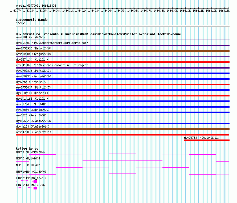This screenshot has width=237, height=203.
Task: Click the 146405k ruler tick label
Action: pyautogui.click(x=120, y=11)
